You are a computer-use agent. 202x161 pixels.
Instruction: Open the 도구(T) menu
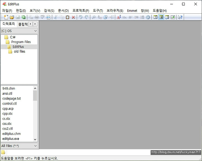(98, 11)
